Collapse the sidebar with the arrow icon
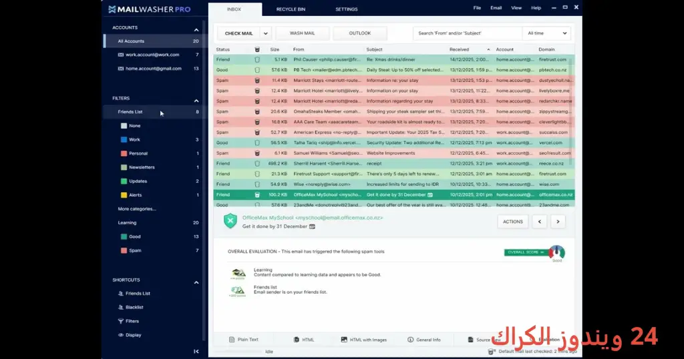 point(196,351)
